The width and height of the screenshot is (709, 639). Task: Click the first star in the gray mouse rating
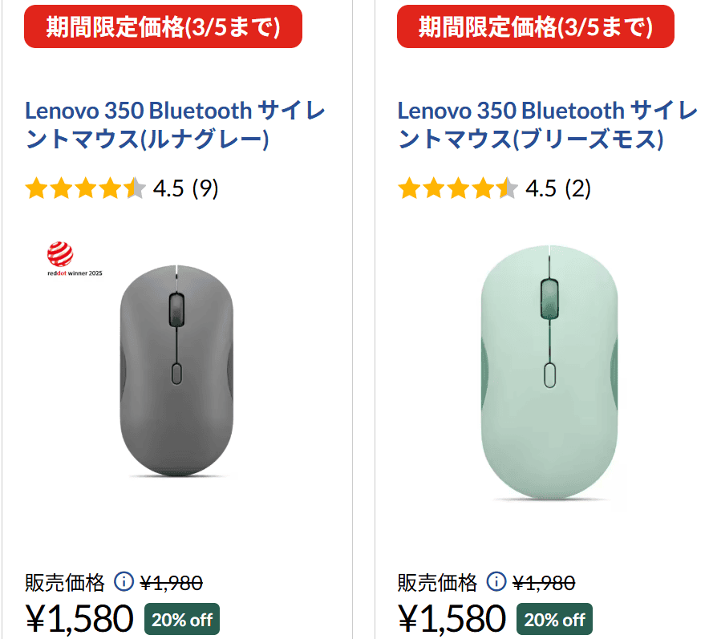pos(36,188)
